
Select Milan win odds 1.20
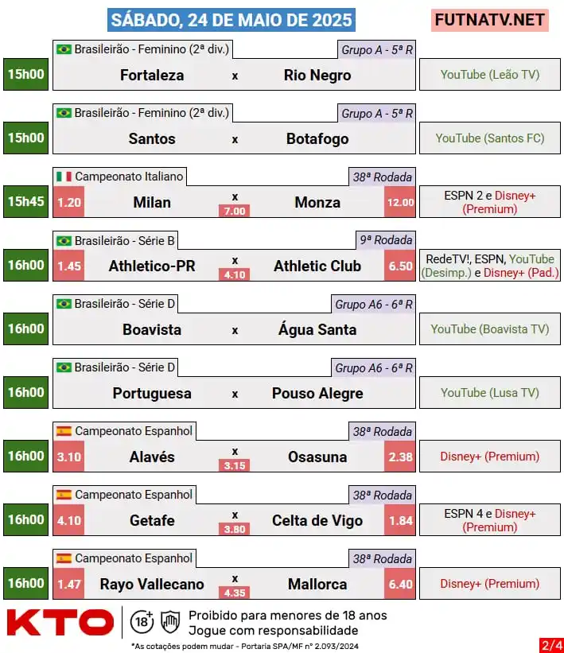68,202
